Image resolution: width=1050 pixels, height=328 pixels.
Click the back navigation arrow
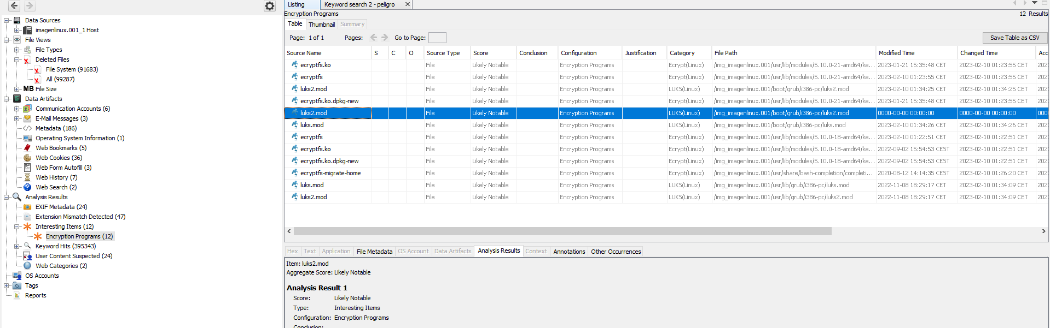coord(14,6)
